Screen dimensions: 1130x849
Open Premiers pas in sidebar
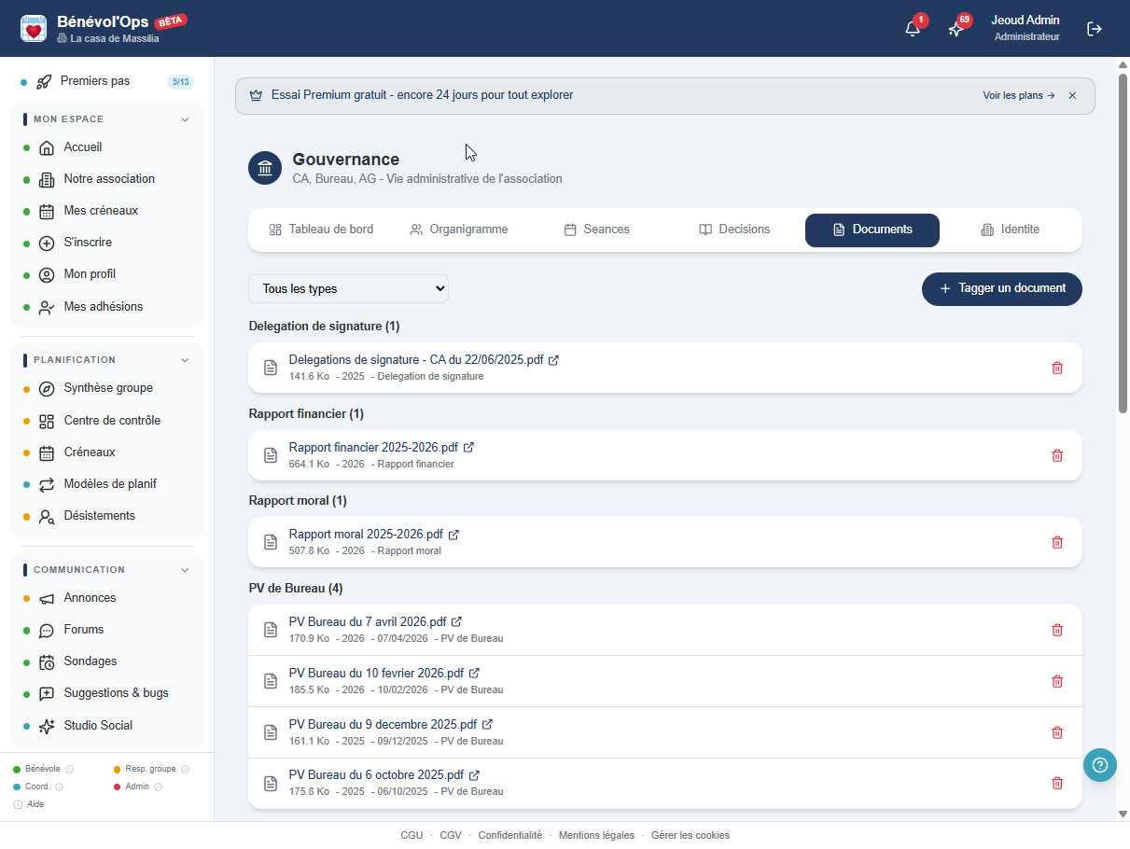(x=106, y=81)
